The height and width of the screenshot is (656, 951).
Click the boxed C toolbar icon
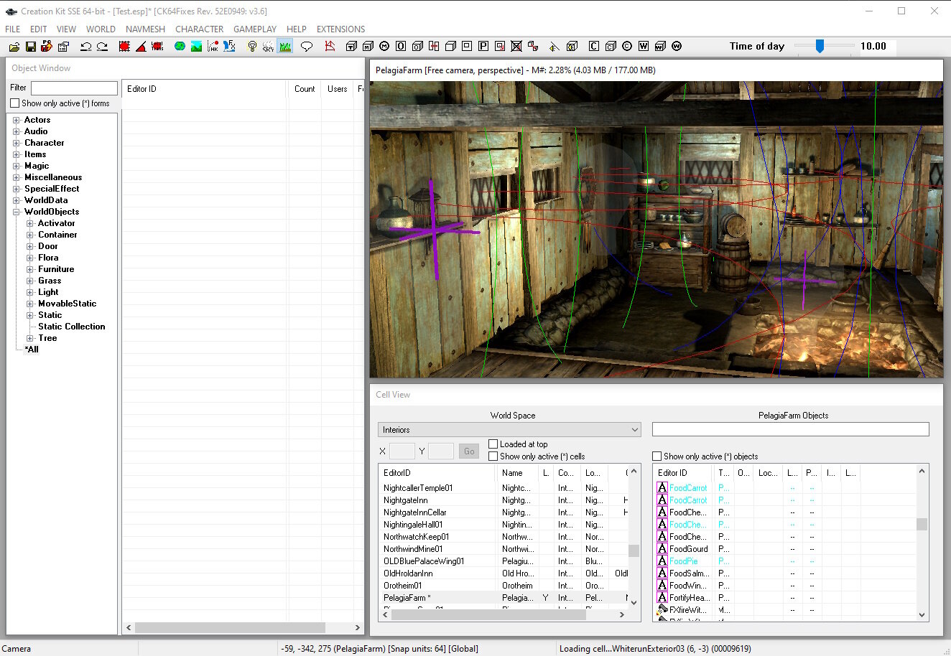click(x=594, y=47)
